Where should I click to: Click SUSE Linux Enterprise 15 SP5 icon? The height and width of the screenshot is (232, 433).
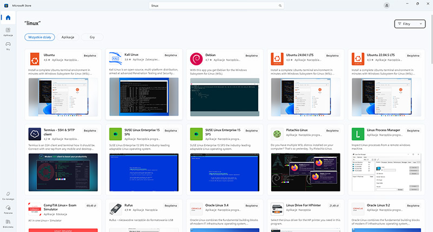click(x=196, y=134)
